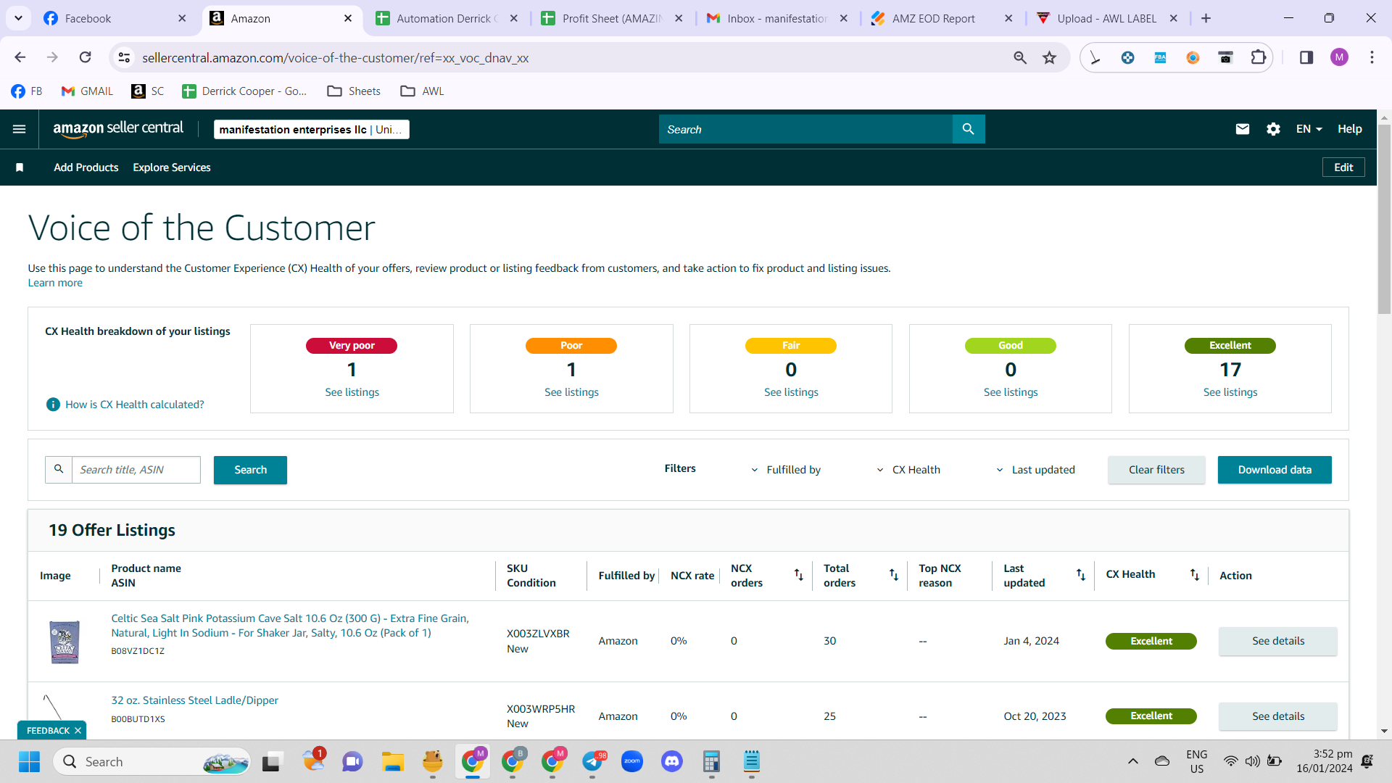Expand the Fulfilled by filter dropdown
Viewport: 1392px width, 783px height.
pyautogui.click(x=786, y=470)
